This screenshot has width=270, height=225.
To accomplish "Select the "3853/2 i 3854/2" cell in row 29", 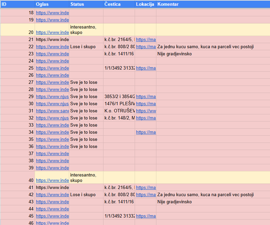I will (119, 97).
